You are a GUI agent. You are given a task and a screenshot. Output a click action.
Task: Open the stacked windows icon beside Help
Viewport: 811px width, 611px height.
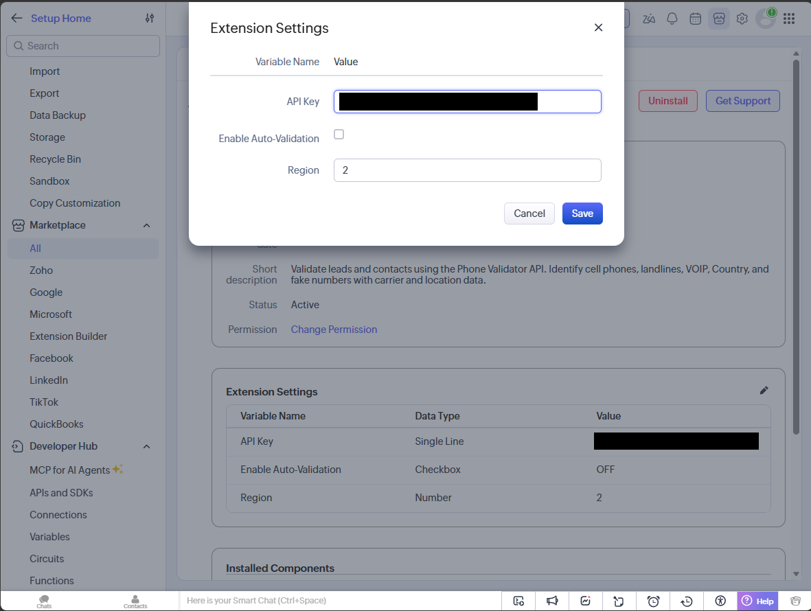point(795,601)
